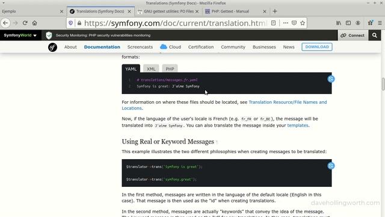Open tracking protection shield in URL bar

(x=71, y=23)
